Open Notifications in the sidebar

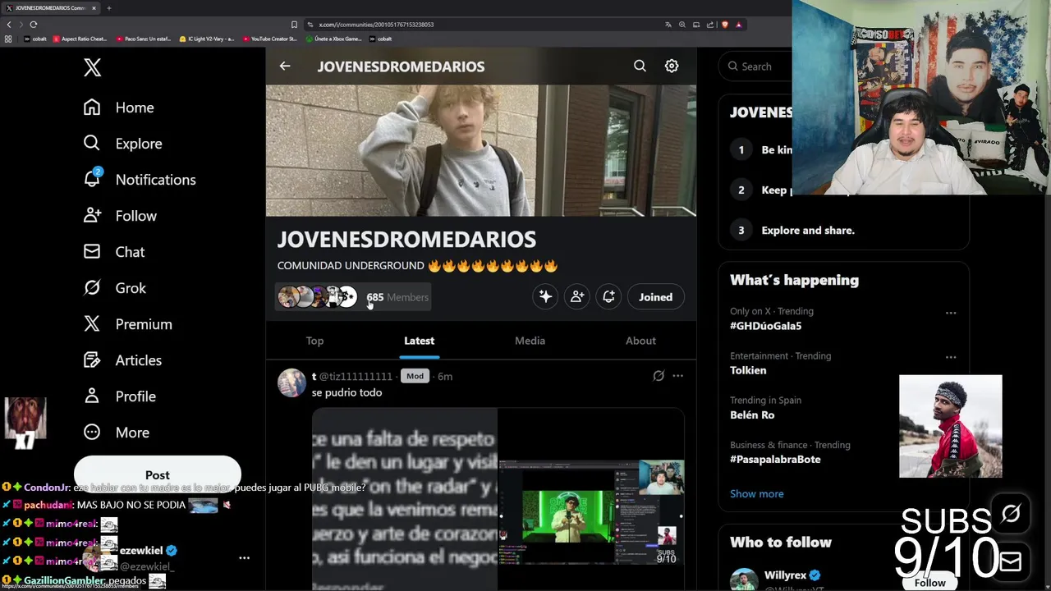(139, 180)
